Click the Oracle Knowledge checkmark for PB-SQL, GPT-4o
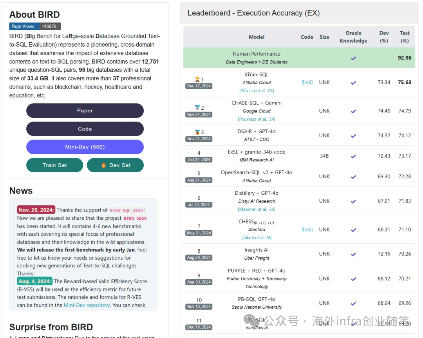423x338 pixels. (353, 304)
